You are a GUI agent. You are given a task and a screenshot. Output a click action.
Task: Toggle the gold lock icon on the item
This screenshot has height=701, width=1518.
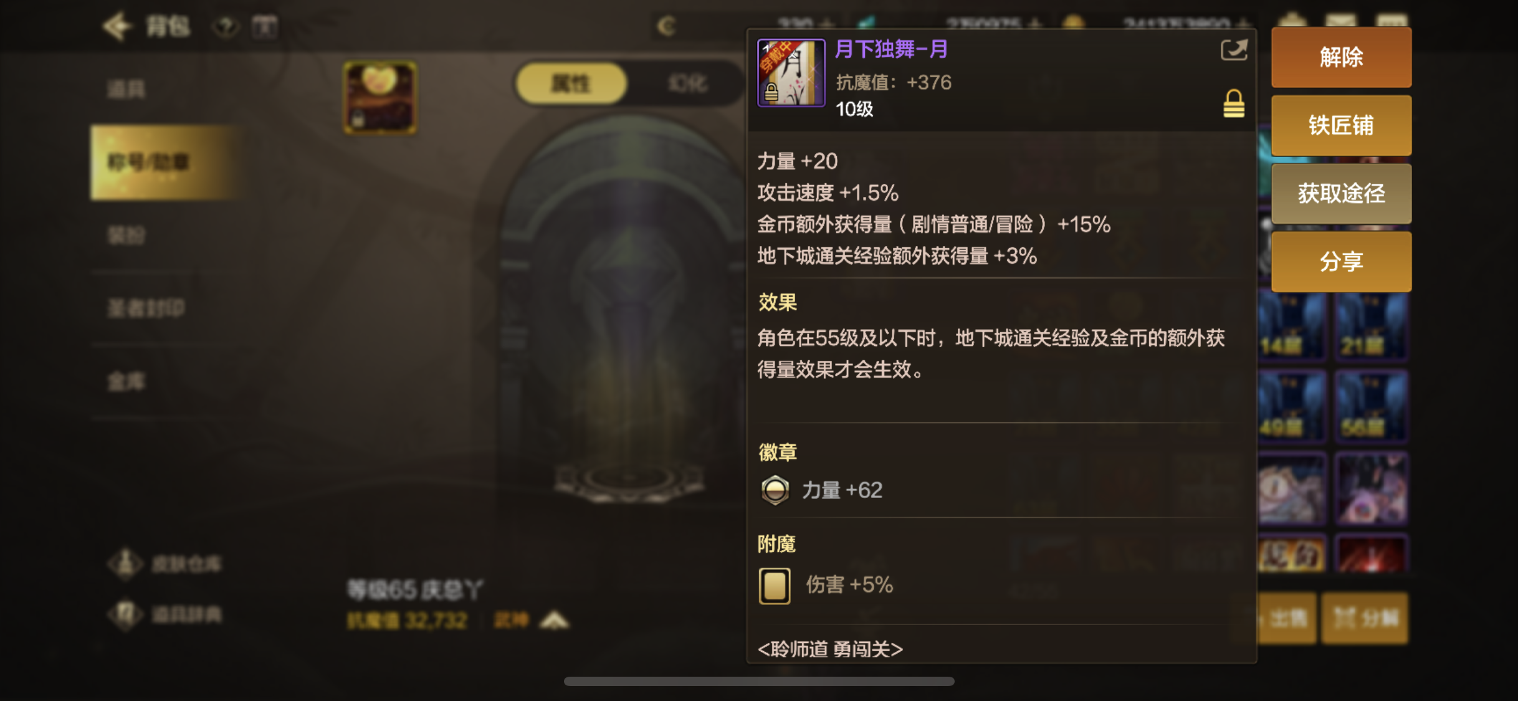coord(1234,103)
